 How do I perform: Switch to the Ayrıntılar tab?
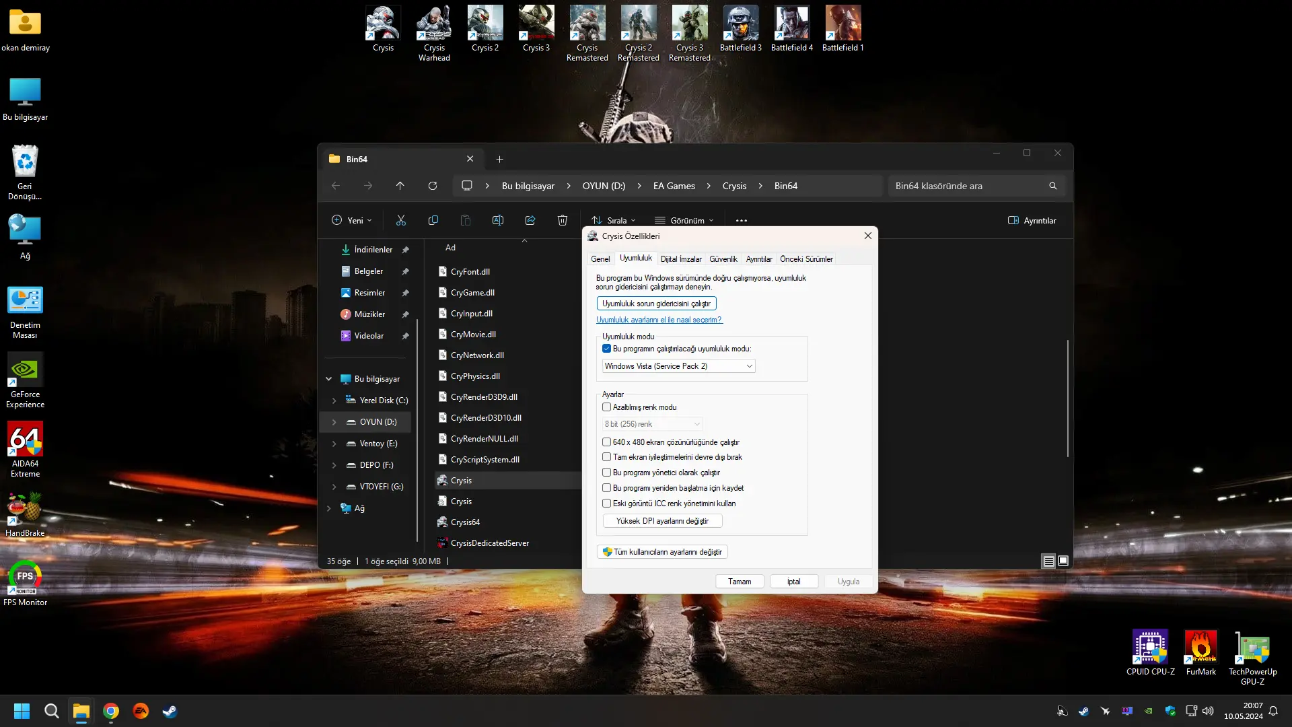pos(759,259)
